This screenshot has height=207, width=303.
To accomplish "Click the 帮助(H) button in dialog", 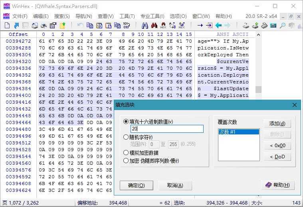I will 278,185.
